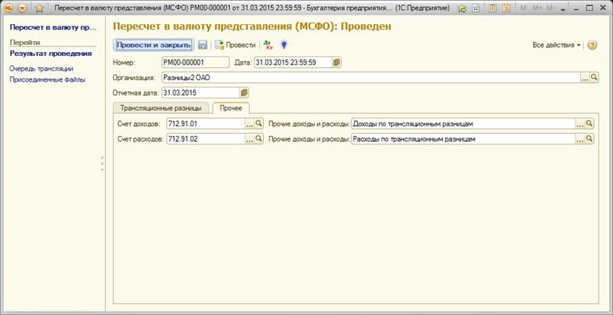Open the Дт/Кт posting entries icon
The height and width of the screenshot is (315, 613).
pos(268,45)
